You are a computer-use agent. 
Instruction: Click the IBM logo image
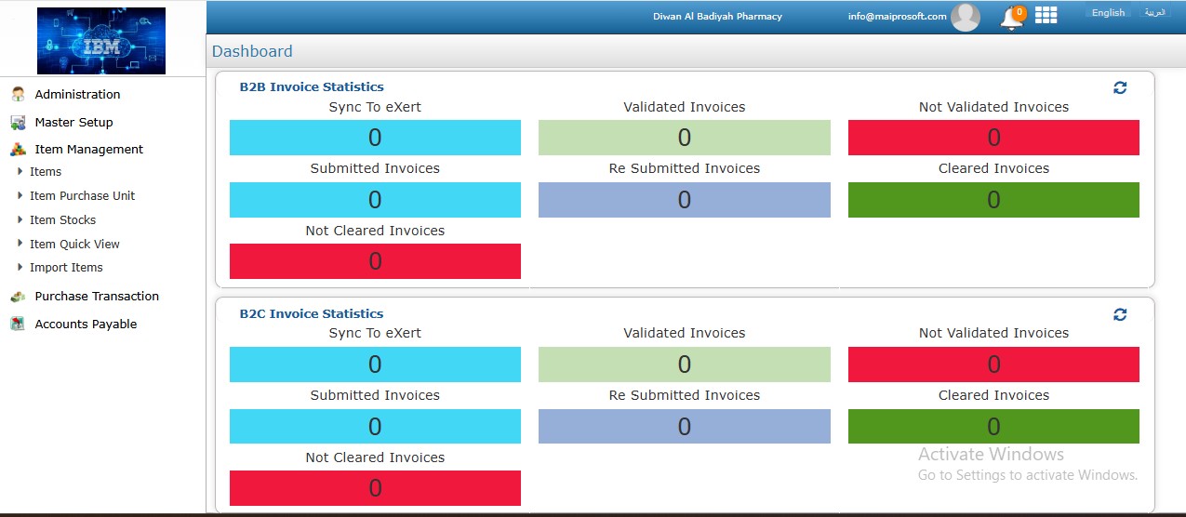click(x=101, y=41)
